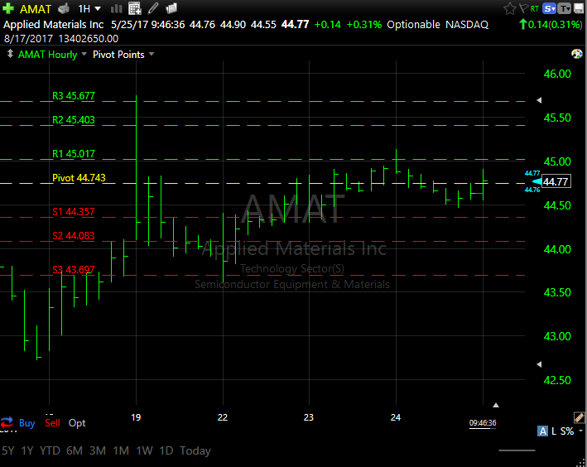Click the green plus add-indicator icon
The height and width of the screenshot is (467, 587).
pos(8,8)
